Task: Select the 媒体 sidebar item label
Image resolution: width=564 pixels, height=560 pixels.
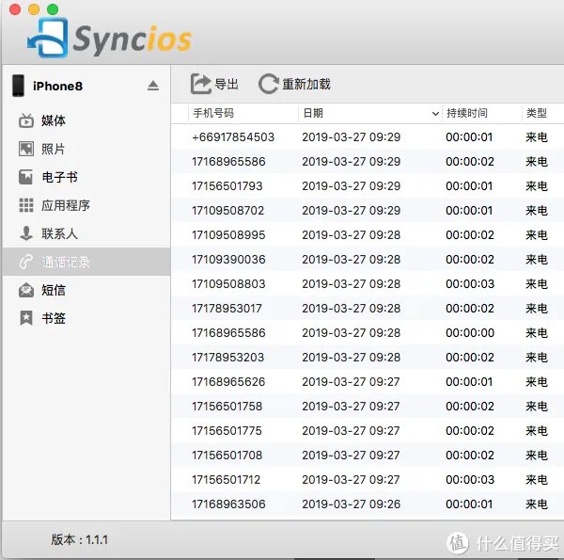Action: [54, 120]
